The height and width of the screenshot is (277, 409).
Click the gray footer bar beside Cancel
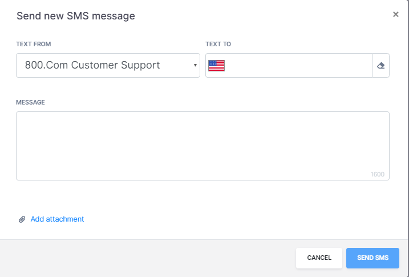(x=146, y=258)
